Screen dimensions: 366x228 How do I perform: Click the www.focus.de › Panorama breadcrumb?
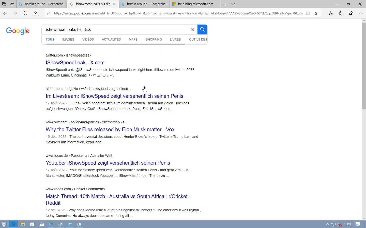(x=79, y=156)
